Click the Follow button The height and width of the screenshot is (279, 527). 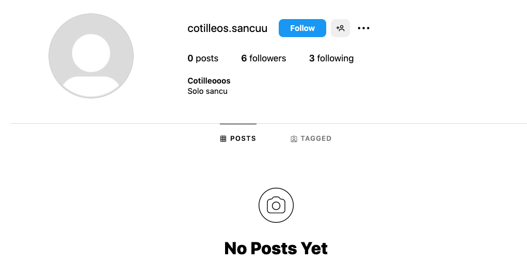[302, 28]
